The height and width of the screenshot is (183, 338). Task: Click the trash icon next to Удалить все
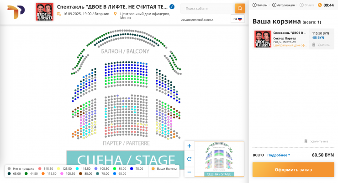[x=306, y=141]
